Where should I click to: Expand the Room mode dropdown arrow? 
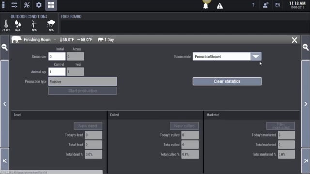[x=256, y=57]
